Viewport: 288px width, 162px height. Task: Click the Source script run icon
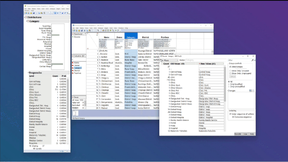point(73,37)
